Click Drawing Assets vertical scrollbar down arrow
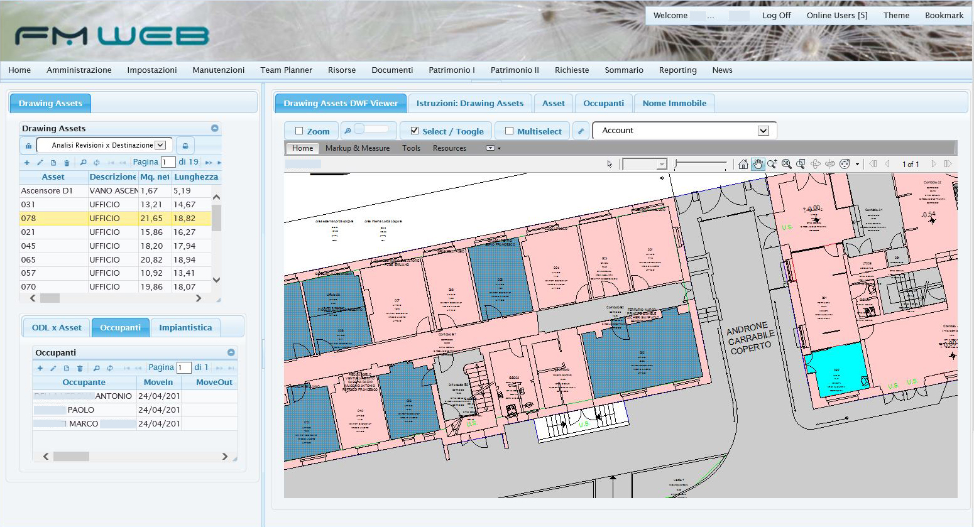 (216, 280)
